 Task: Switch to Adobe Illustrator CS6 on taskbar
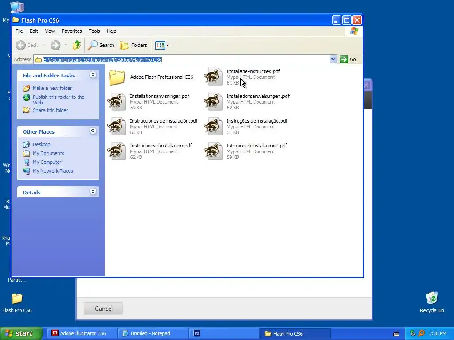coord(82,333)
